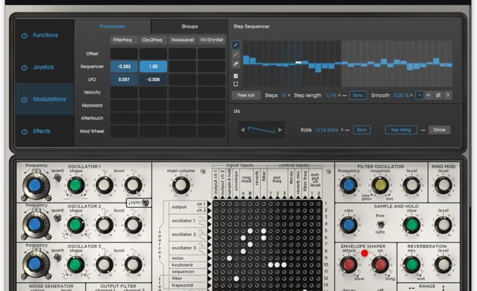Flip Oscillator 1 quant switch
The height and width of the screenshot is (291, 477).
57,178
